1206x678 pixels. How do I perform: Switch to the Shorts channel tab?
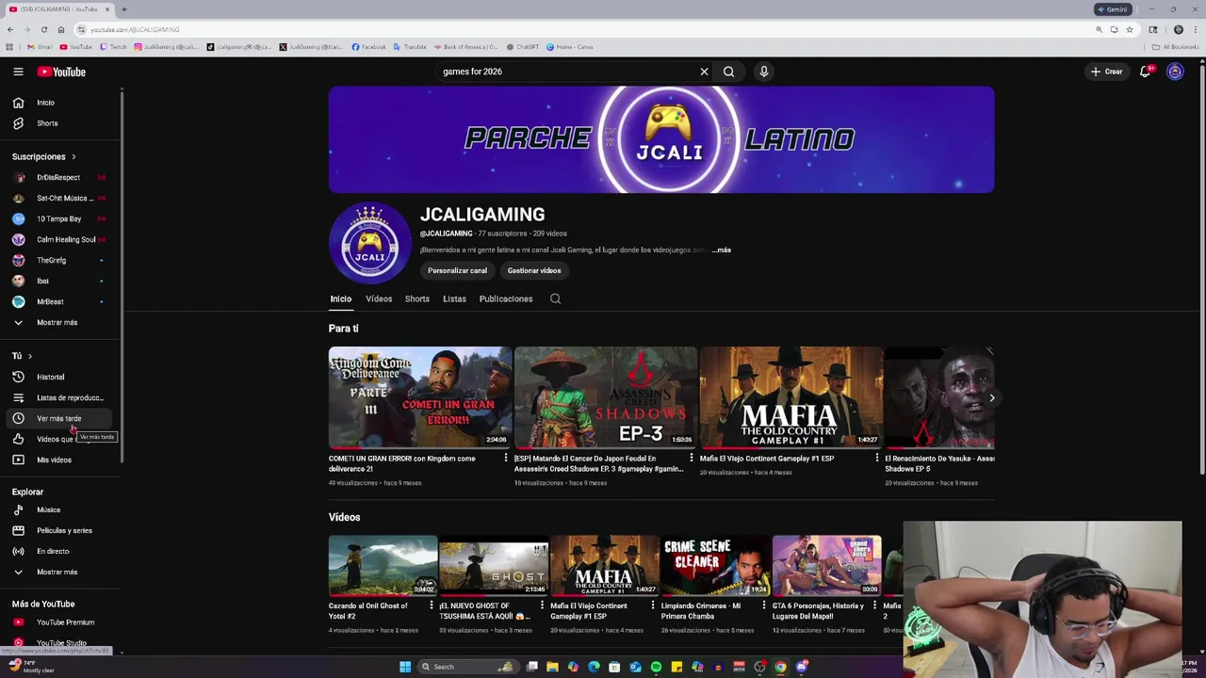[416, 299]
